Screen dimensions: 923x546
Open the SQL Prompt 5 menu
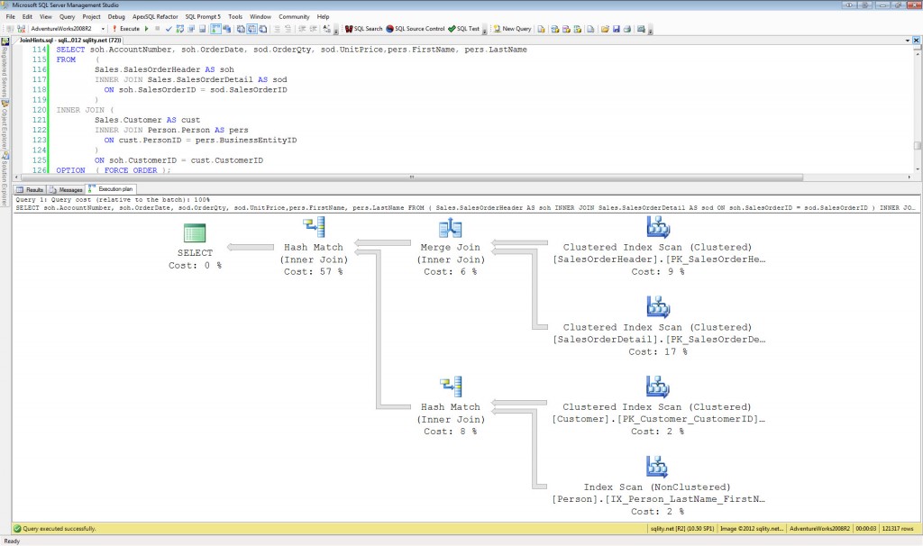[x=203, y=16]
